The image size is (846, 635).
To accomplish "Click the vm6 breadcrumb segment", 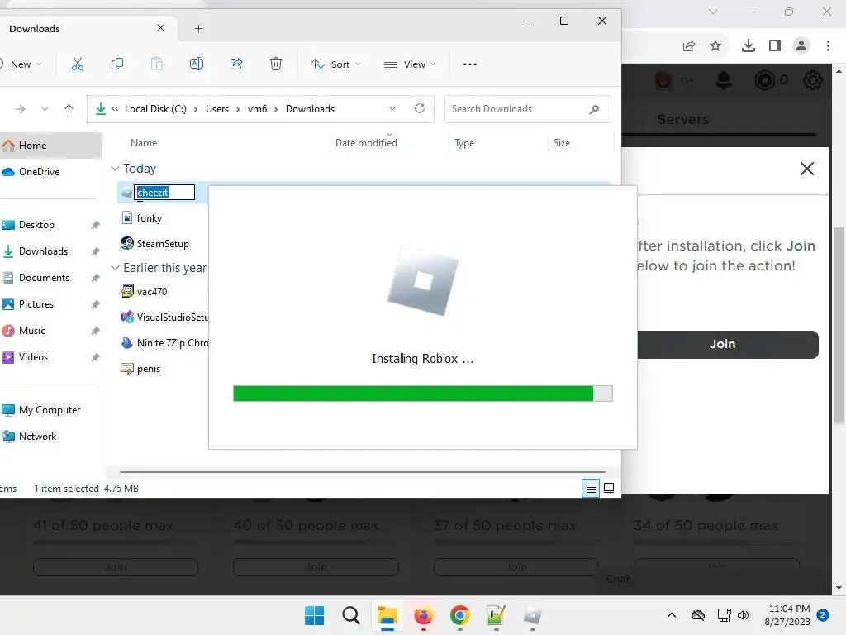I will point(257,109).
